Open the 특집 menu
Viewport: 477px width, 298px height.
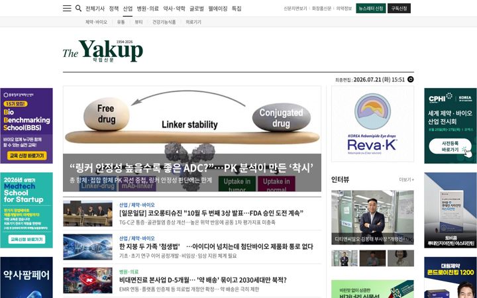click(237, 9)
